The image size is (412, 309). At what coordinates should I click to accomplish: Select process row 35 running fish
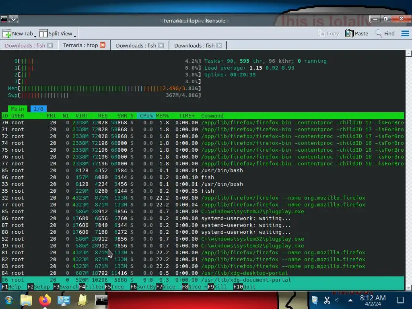click(x=203, y=191)
